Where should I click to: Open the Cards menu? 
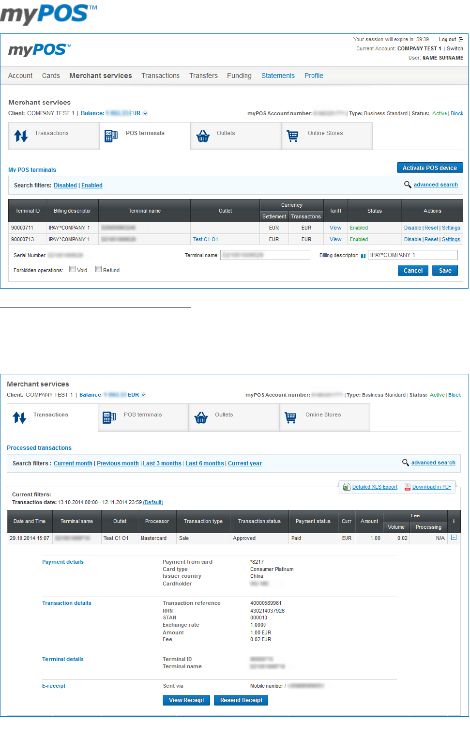coord(51,76)
